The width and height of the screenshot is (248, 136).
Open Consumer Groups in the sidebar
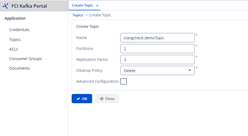click(26, 59)
